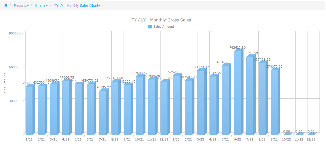Viewport: 326px width, 148px height.
Task: Click the 1/21 sales bar
Action: (29, 110)
